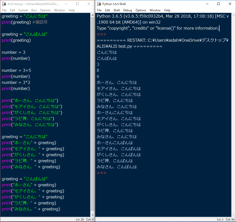Screen dimensions: 236x222
Task: Click the editor scrollbar's down arrow
Action: point(92,215)
